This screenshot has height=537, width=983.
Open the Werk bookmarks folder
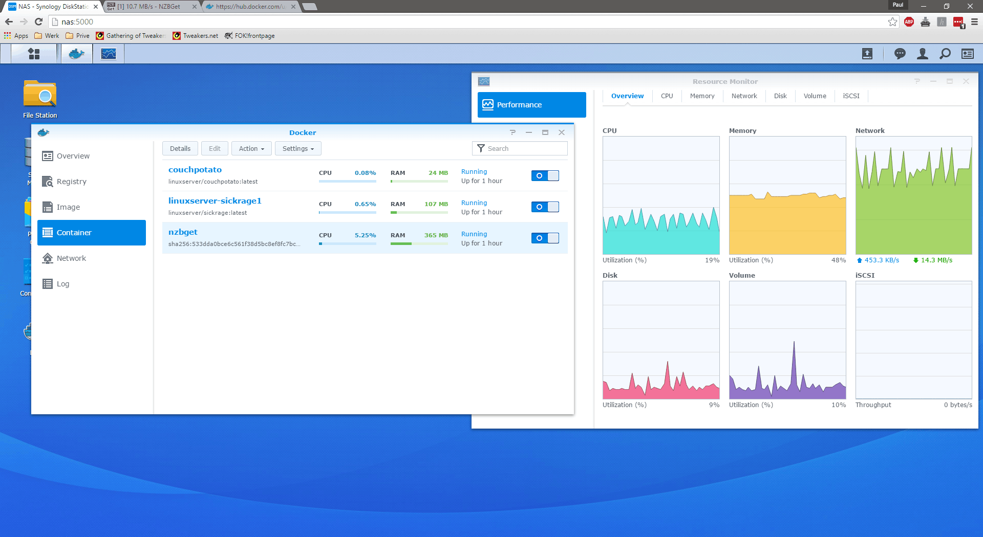pyautogui.click(x=47, y=35)
